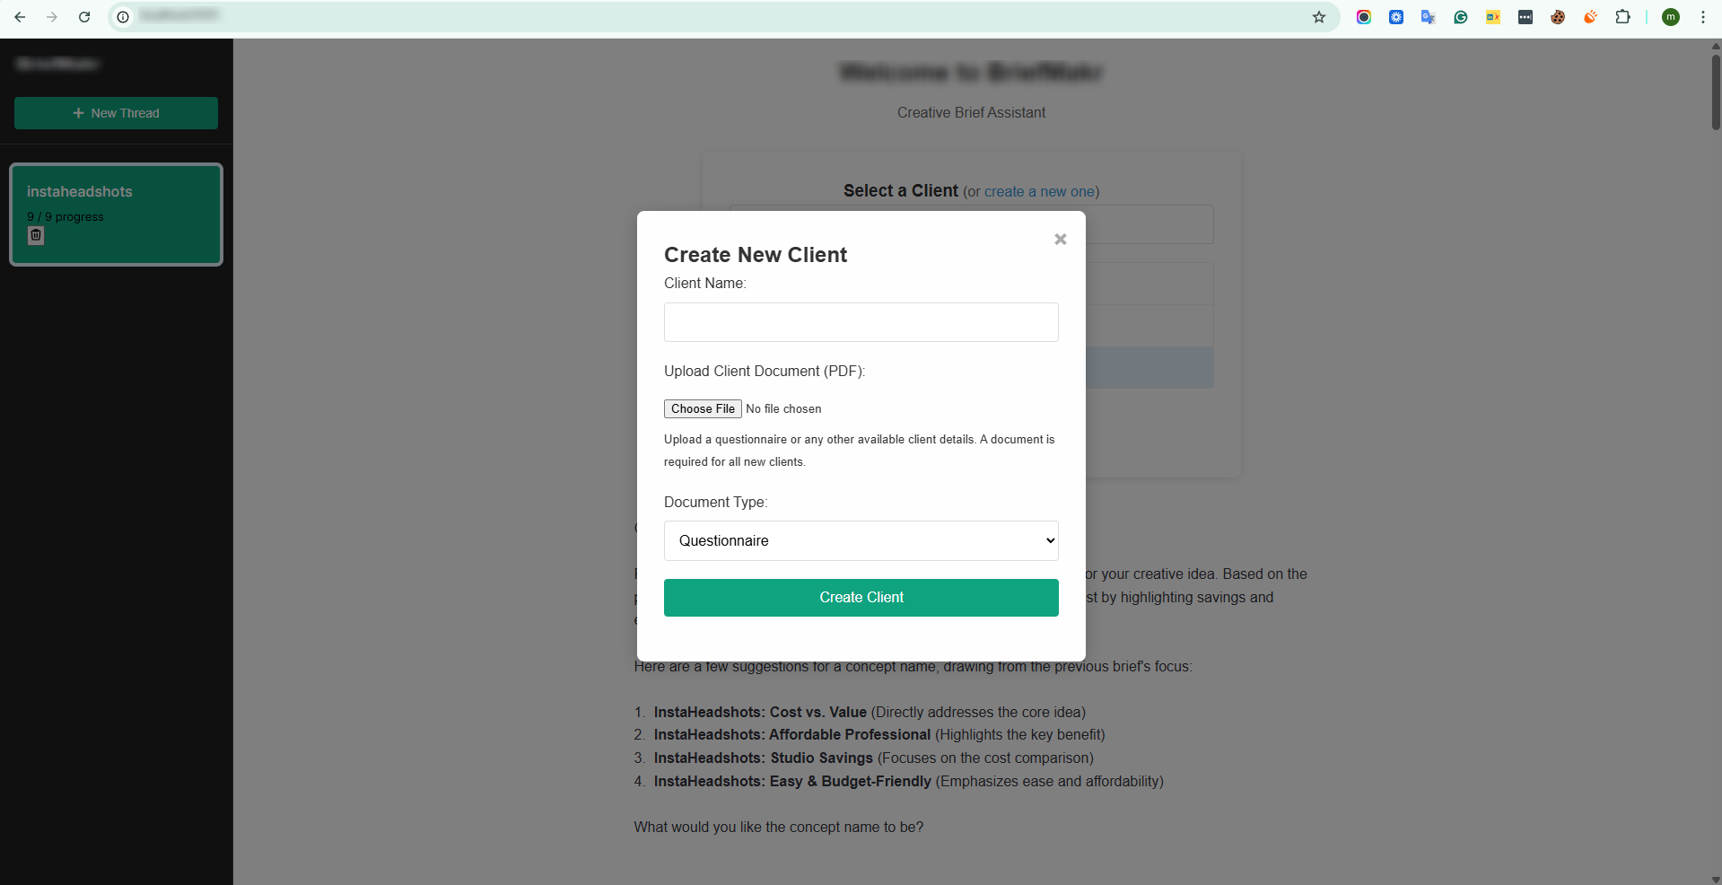This screenshot has height=885, width=1722.
Task: Open the browser Extensions puzzle menu
Action: click(x=1622, y=17)
